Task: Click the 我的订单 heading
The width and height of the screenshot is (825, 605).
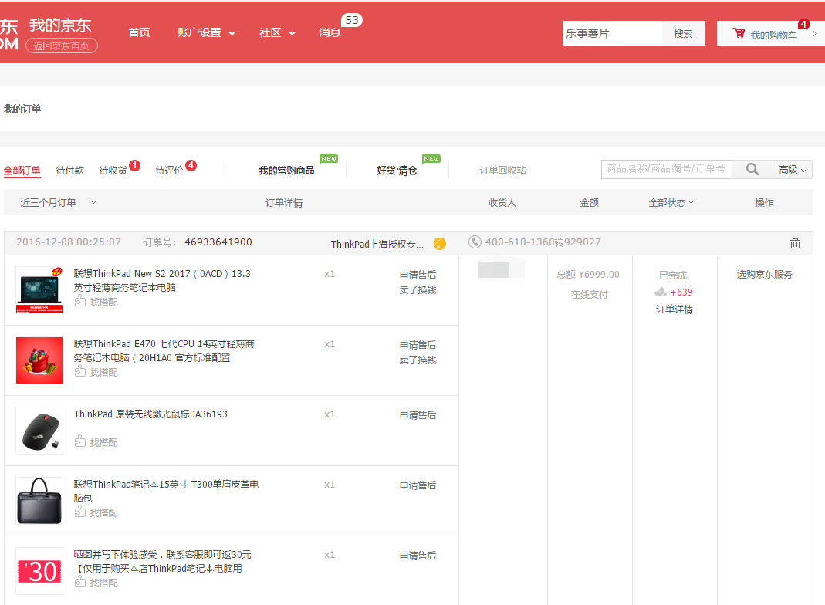Action: (22, 109)
